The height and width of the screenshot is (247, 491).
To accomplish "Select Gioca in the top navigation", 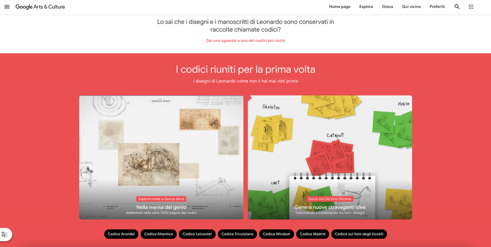I will 387,7.
